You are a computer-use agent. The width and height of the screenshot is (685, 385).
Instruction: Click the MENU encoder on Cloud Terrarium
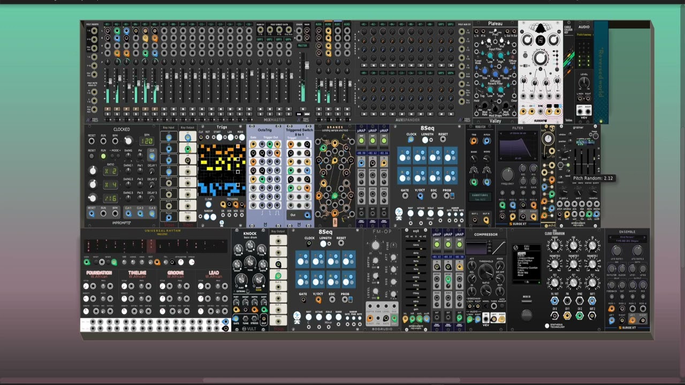coord(527,315)
